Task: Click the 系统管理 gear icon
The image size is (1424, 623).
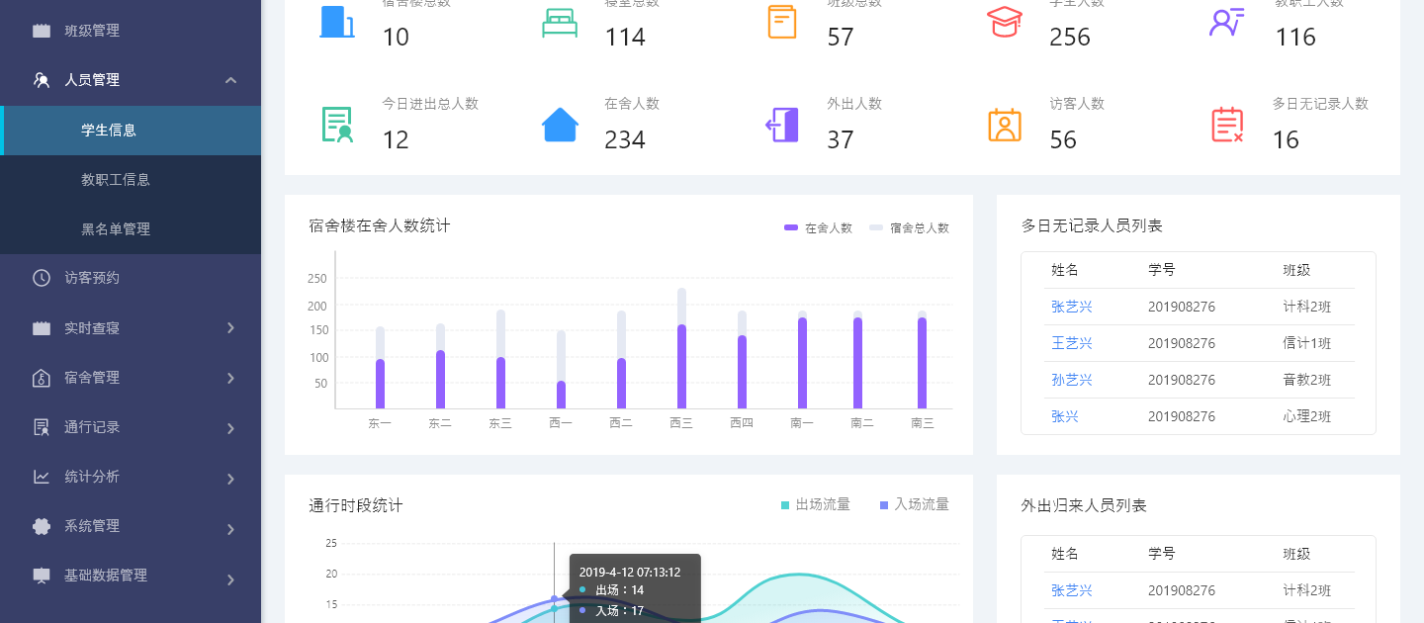Action: point(42,526)
